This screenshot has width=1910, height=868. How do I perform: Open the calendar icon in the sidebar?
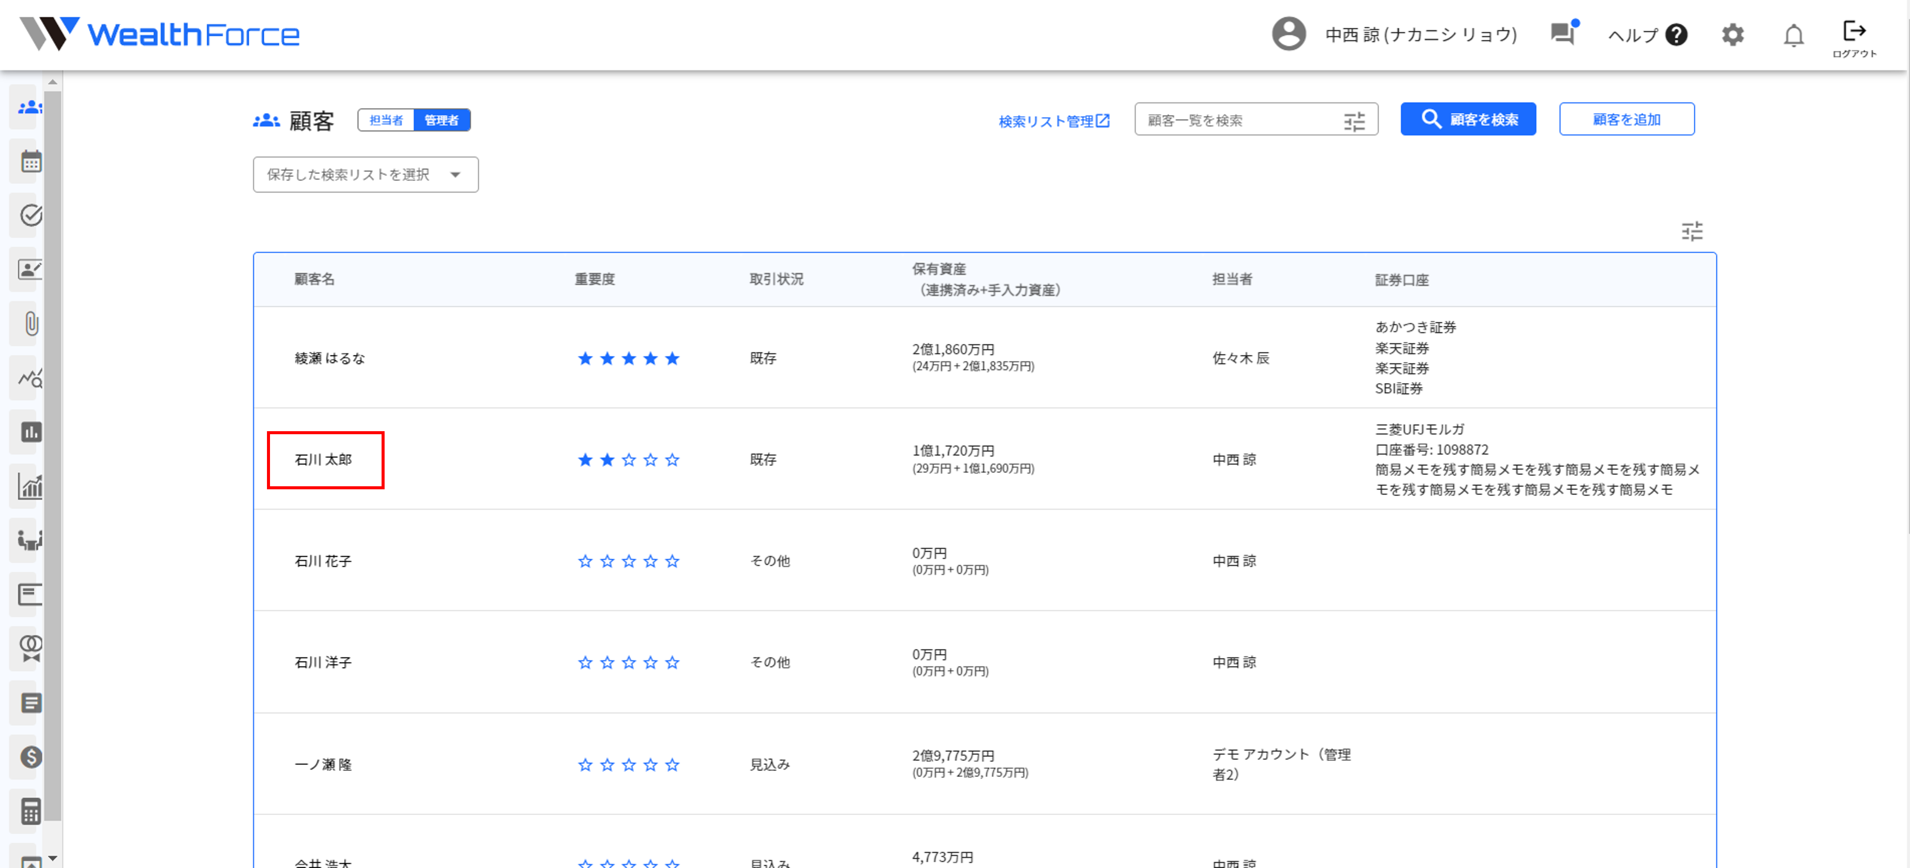30,162
